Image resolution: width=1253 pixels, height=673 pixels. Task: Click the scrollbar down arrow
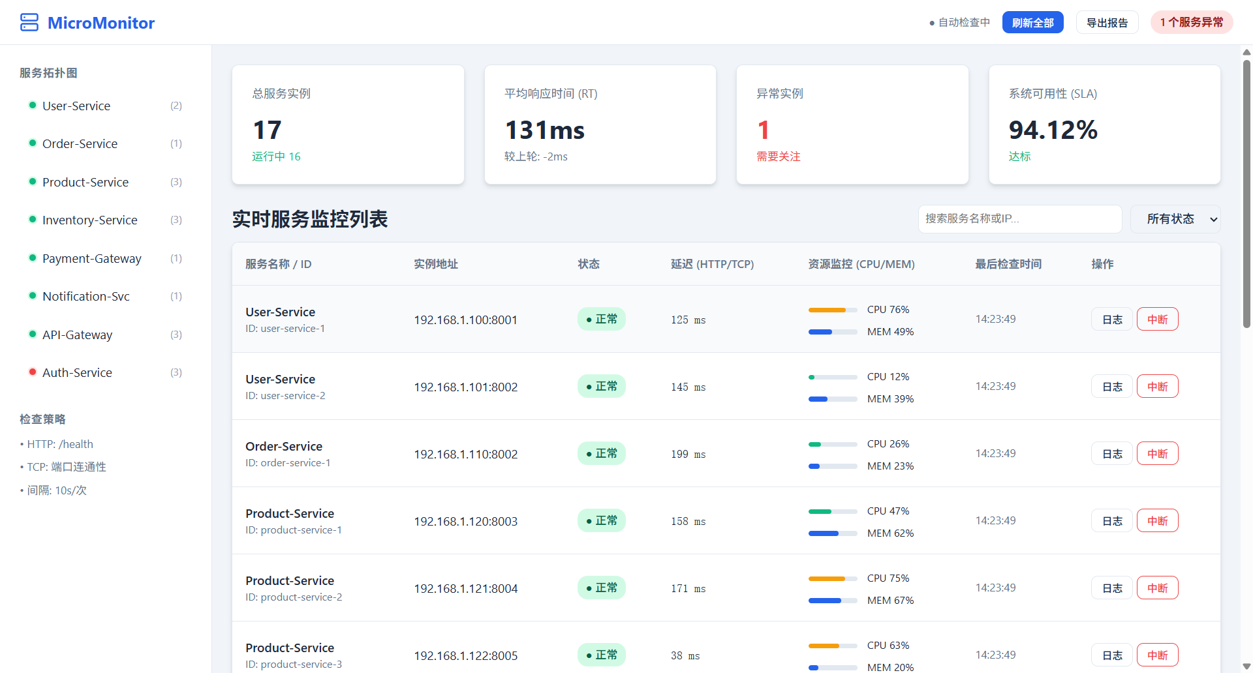tap(1246, 666)
